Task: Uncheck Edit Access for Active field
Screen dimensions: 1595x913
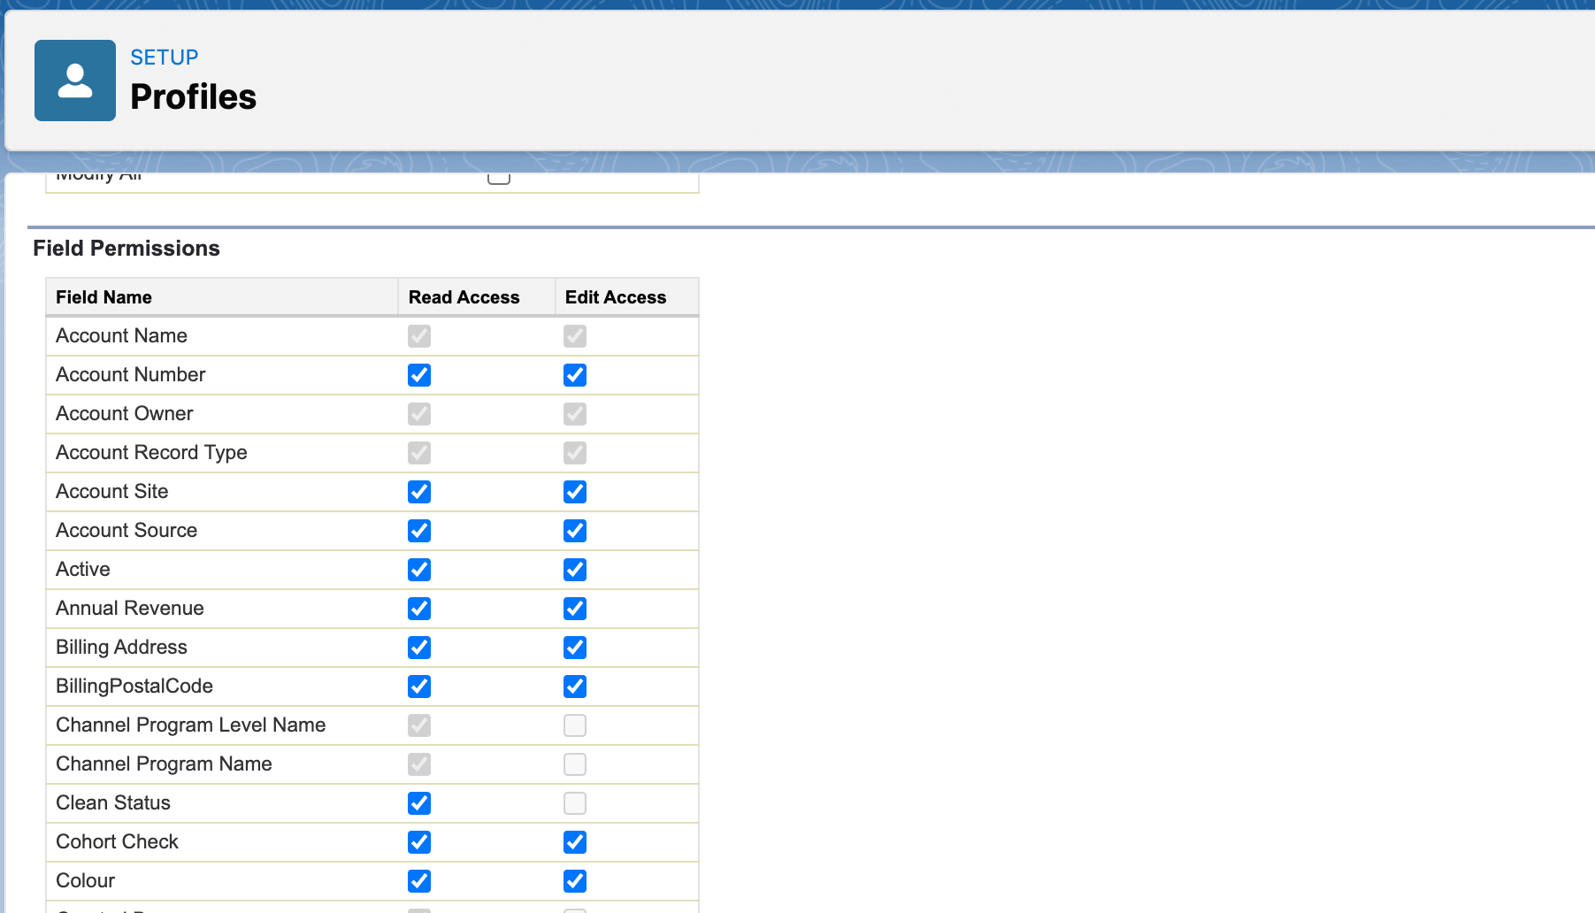Action: click(574, 570)
